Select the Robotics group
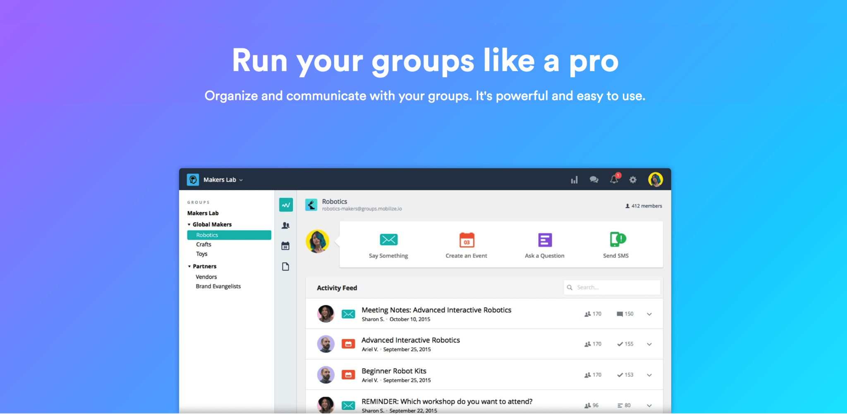This screenshot has height=414, width=847. (x=229, y=235)
